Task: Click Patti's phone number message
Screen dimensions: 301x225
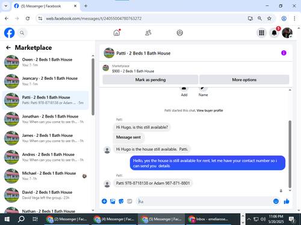Action: pos(153,183)
